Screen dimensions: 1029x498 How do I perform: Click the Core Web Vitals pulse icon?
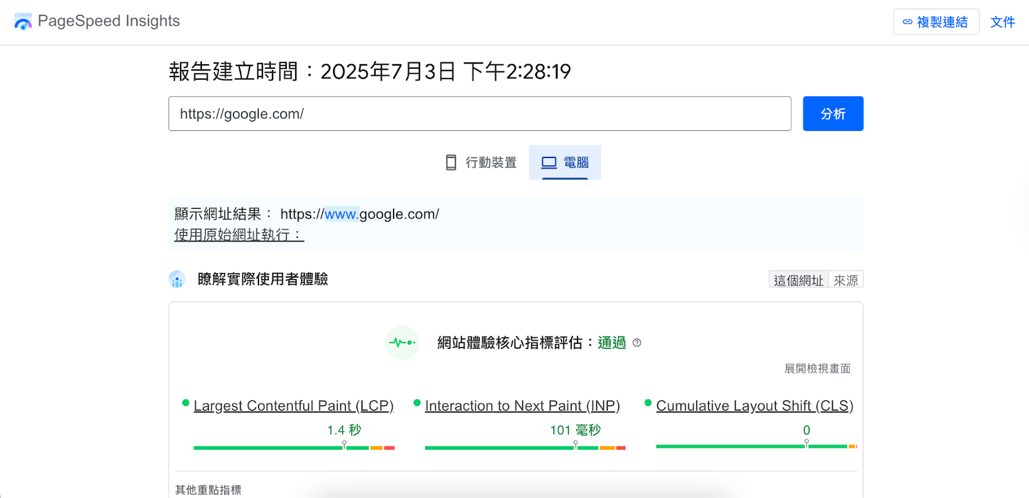[x=403, y=342]
